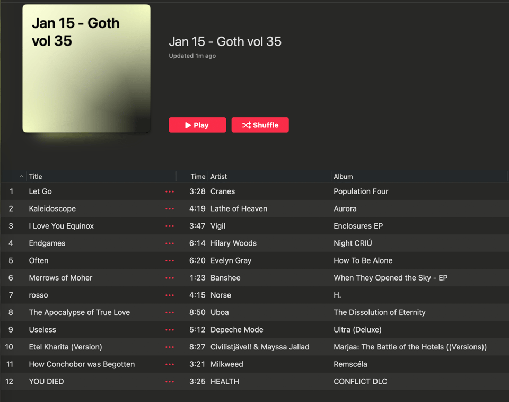The image size is (509, 402).
Task: Click the ellipsis next to Endgames
Action: pos(170,243)
